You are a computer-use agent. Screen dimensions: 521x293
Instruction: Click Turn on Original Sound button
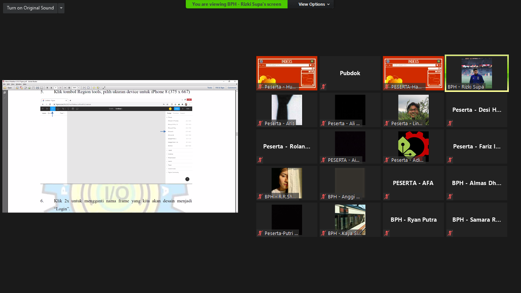pos(30,8)
